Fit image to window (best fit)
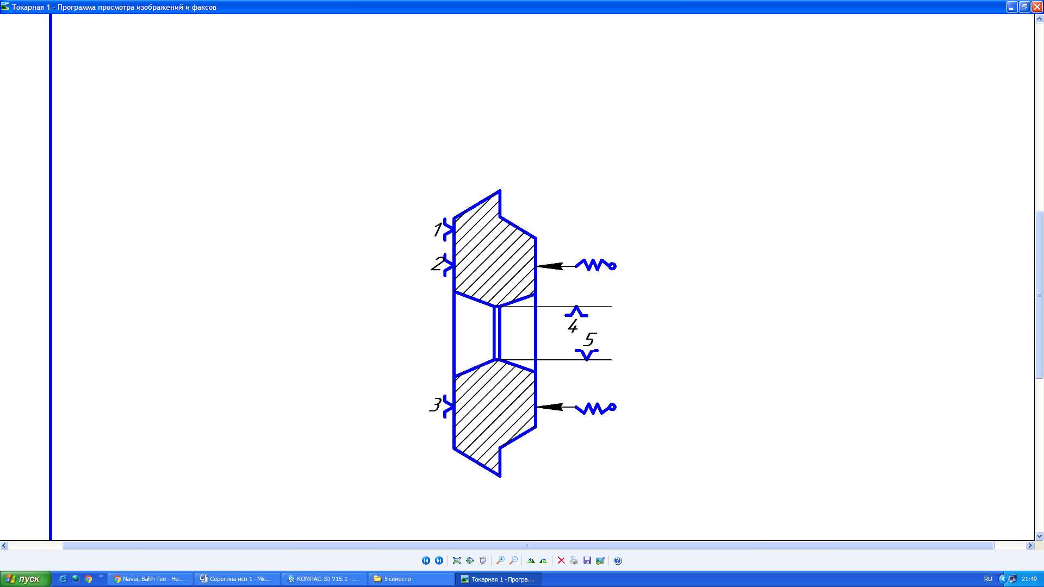 (457, 560)
